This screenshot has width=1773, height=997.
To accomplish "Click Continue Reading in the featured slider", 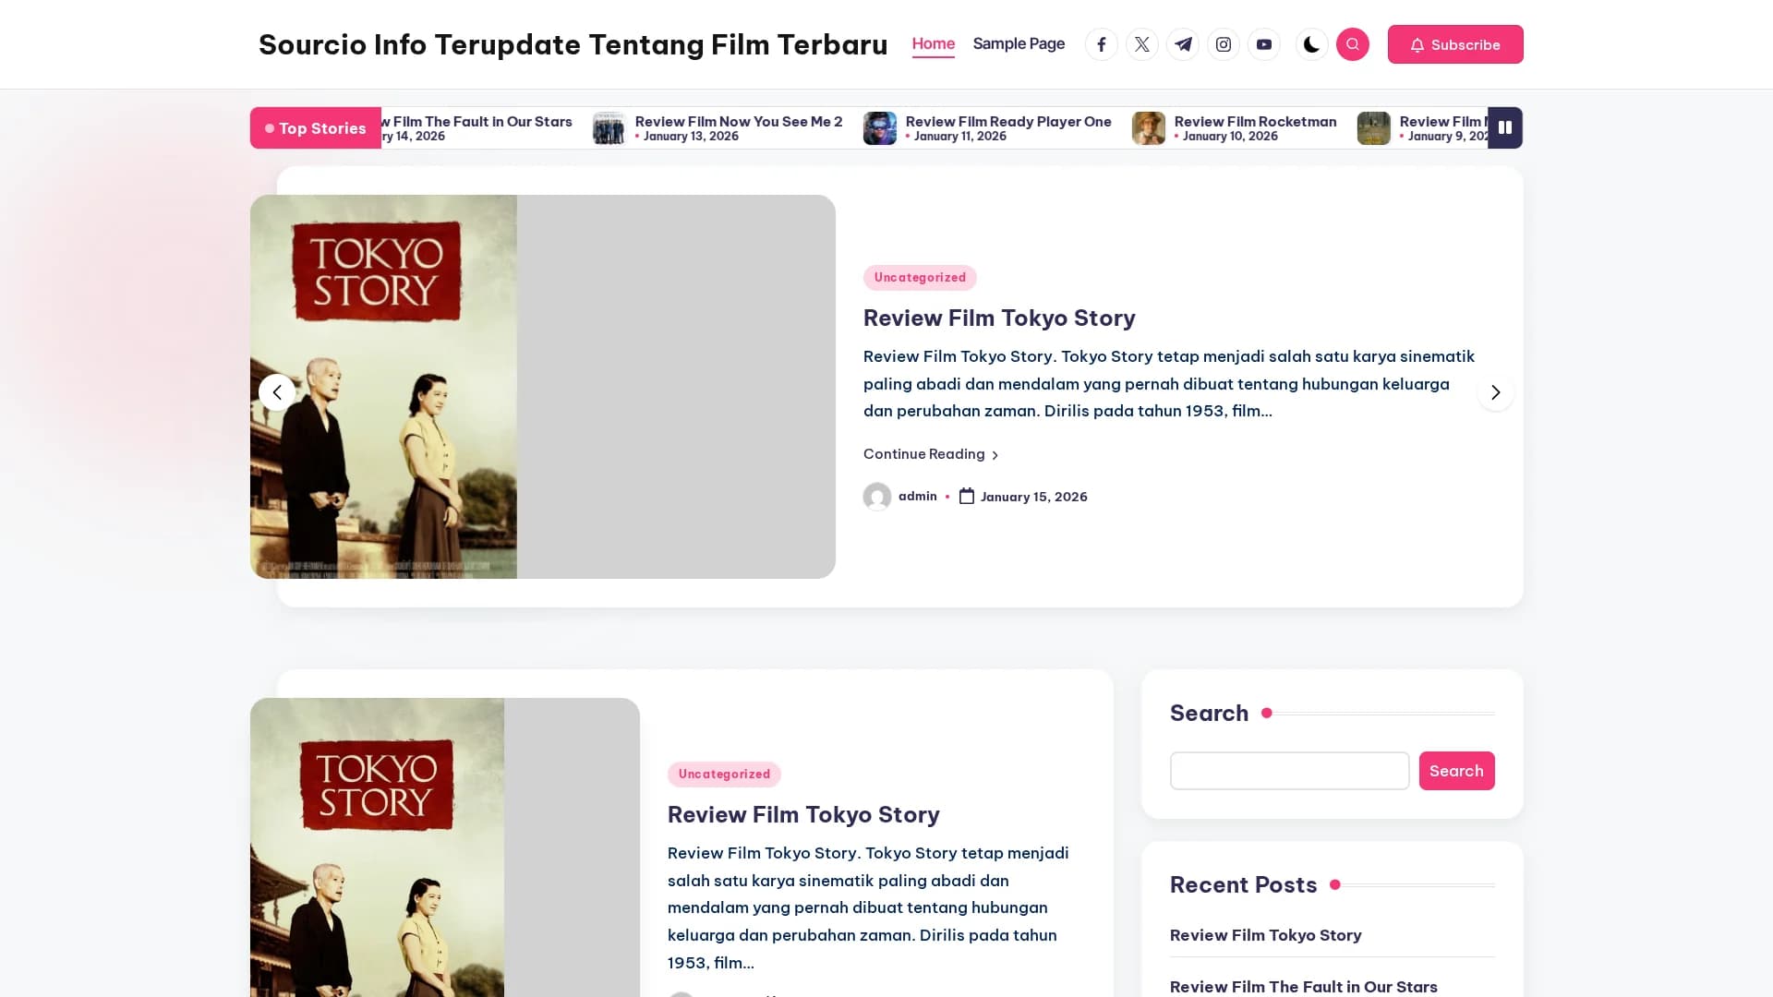I will pos(931,454).
